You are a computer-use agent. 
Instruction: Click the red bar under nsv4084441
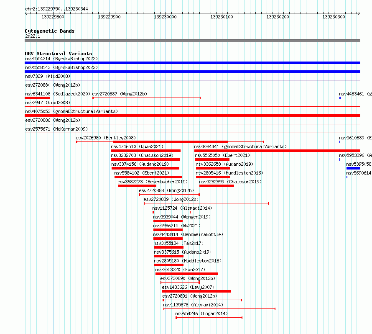278,151
